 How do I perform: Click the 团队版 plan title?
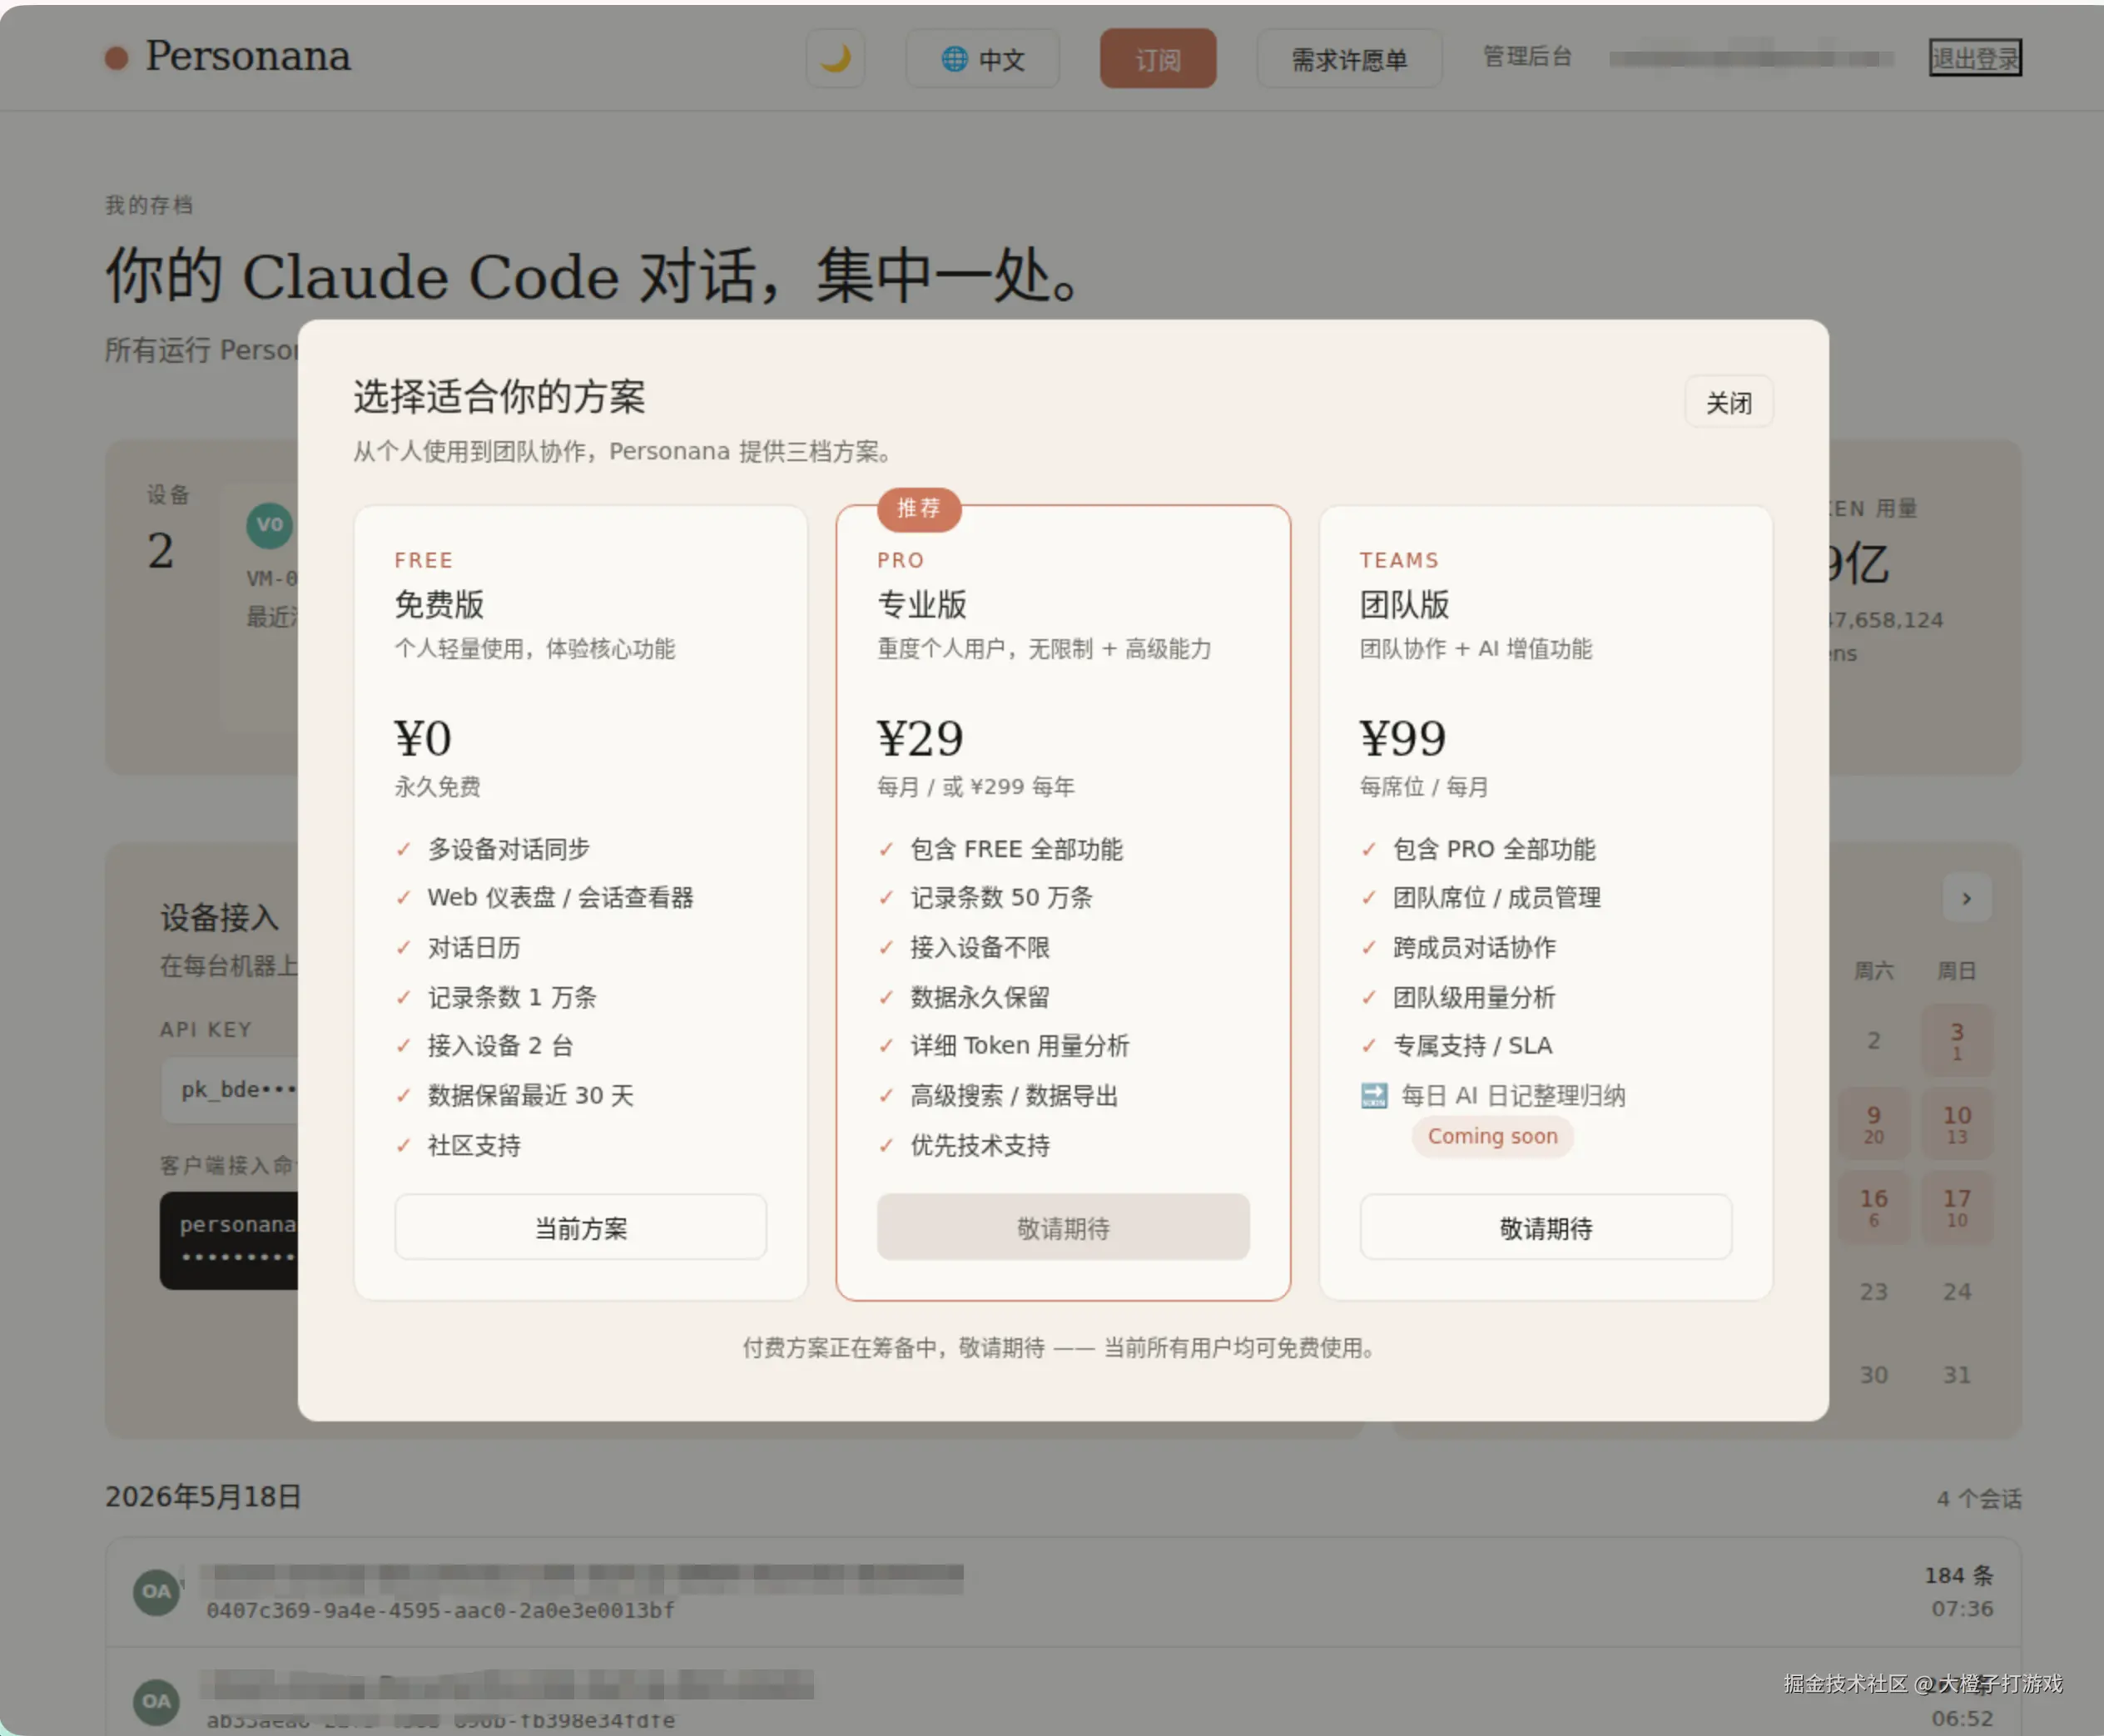point(1404,604)
